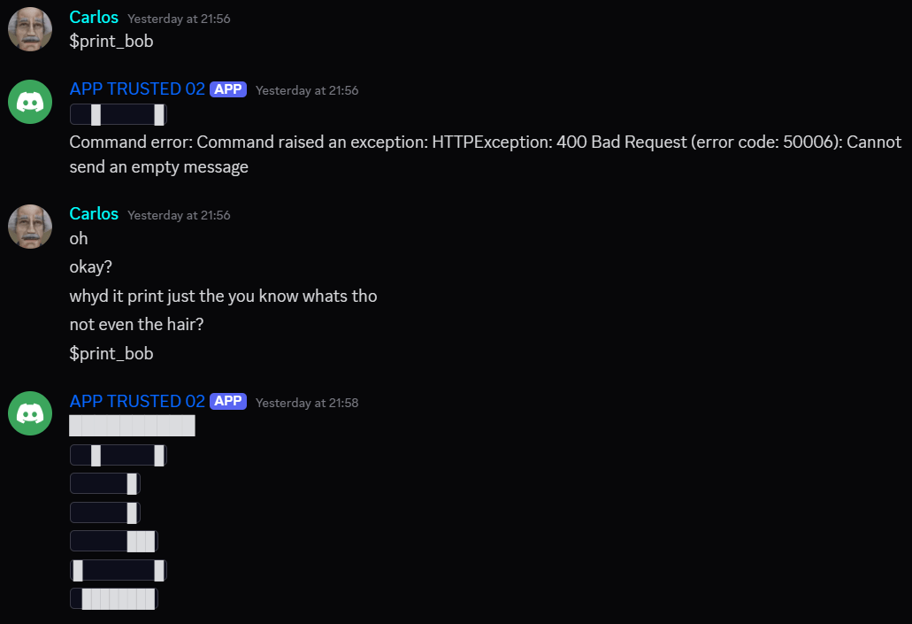The height and width of the screenshot is (624, 912).
Task: Click the timestamp beside the error message's APP badge
Action: [x=307, y=90]
